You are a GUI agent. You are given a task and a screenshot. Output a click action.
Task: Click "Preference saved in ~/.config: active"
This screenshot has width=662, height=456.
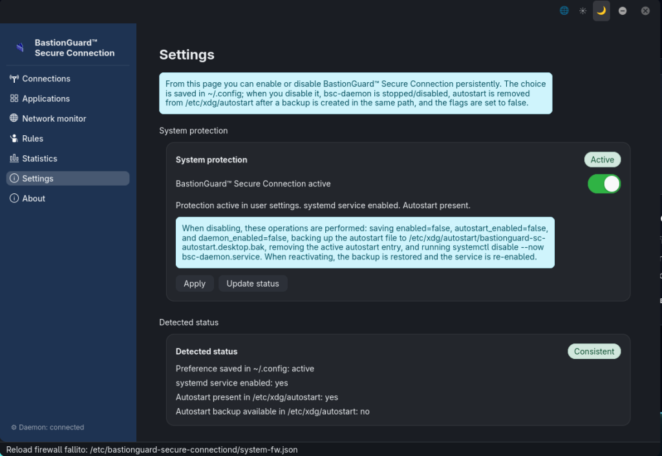point(245,369)
